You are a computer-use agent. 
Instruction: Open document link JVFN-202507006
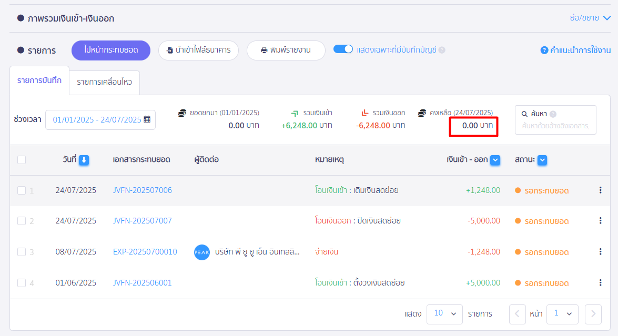(143, 190)
